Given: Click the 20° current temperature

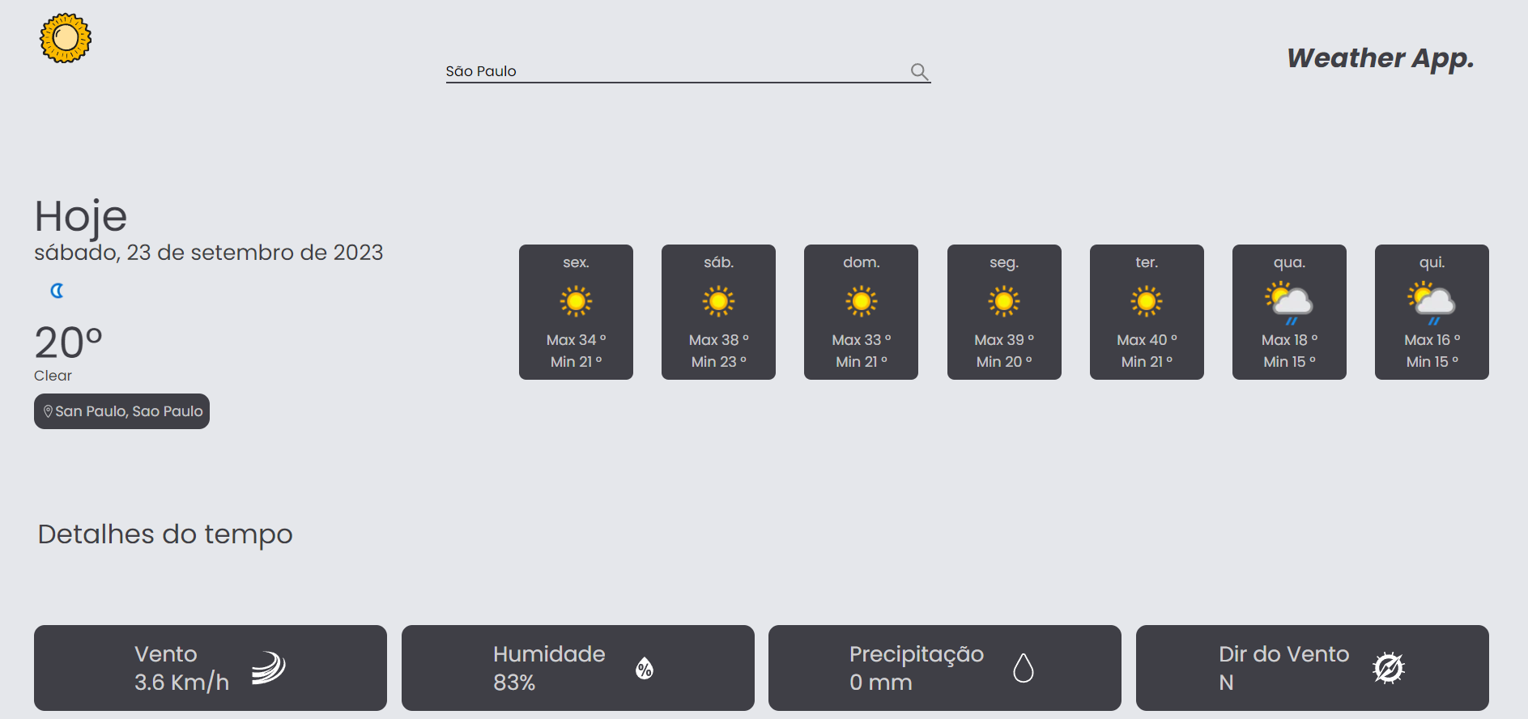Looking at the screenshot, I should [x=68, y=342].
